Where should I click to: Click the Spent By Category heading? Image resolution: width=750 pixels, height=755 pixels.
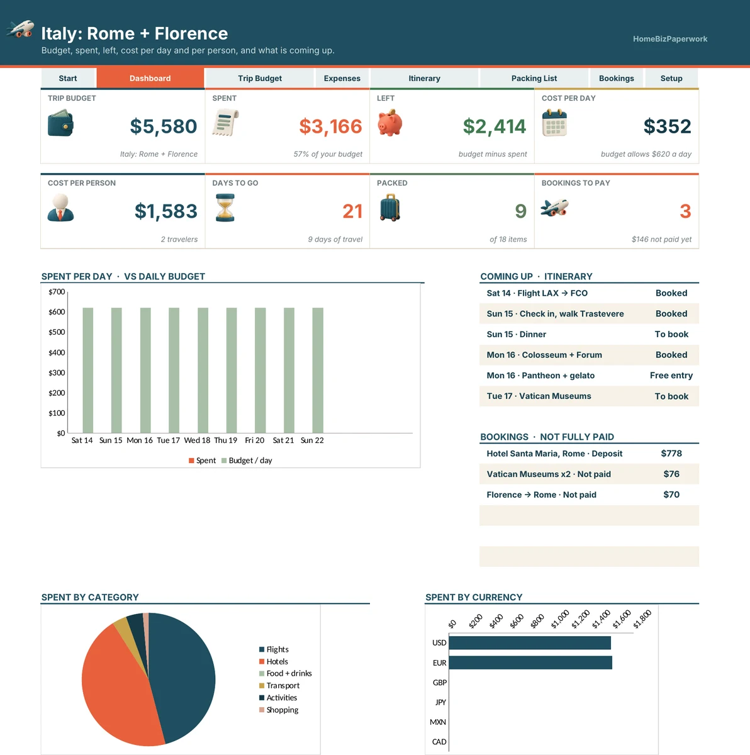tap(90, 598)
